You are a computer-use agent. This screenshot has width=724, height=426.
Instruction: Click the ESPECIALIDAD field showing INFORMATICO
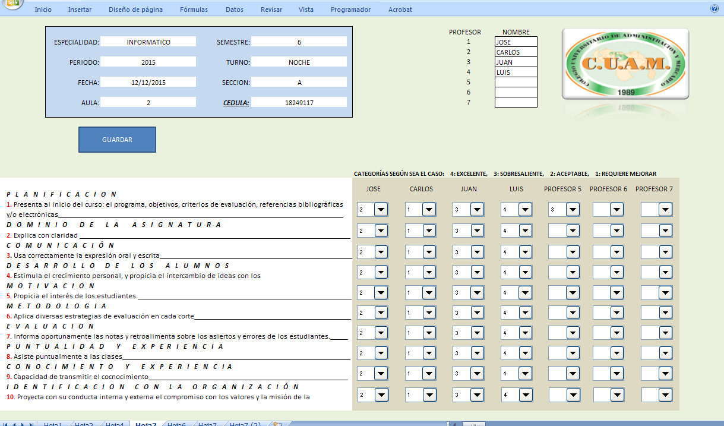(x=148, y=42)
